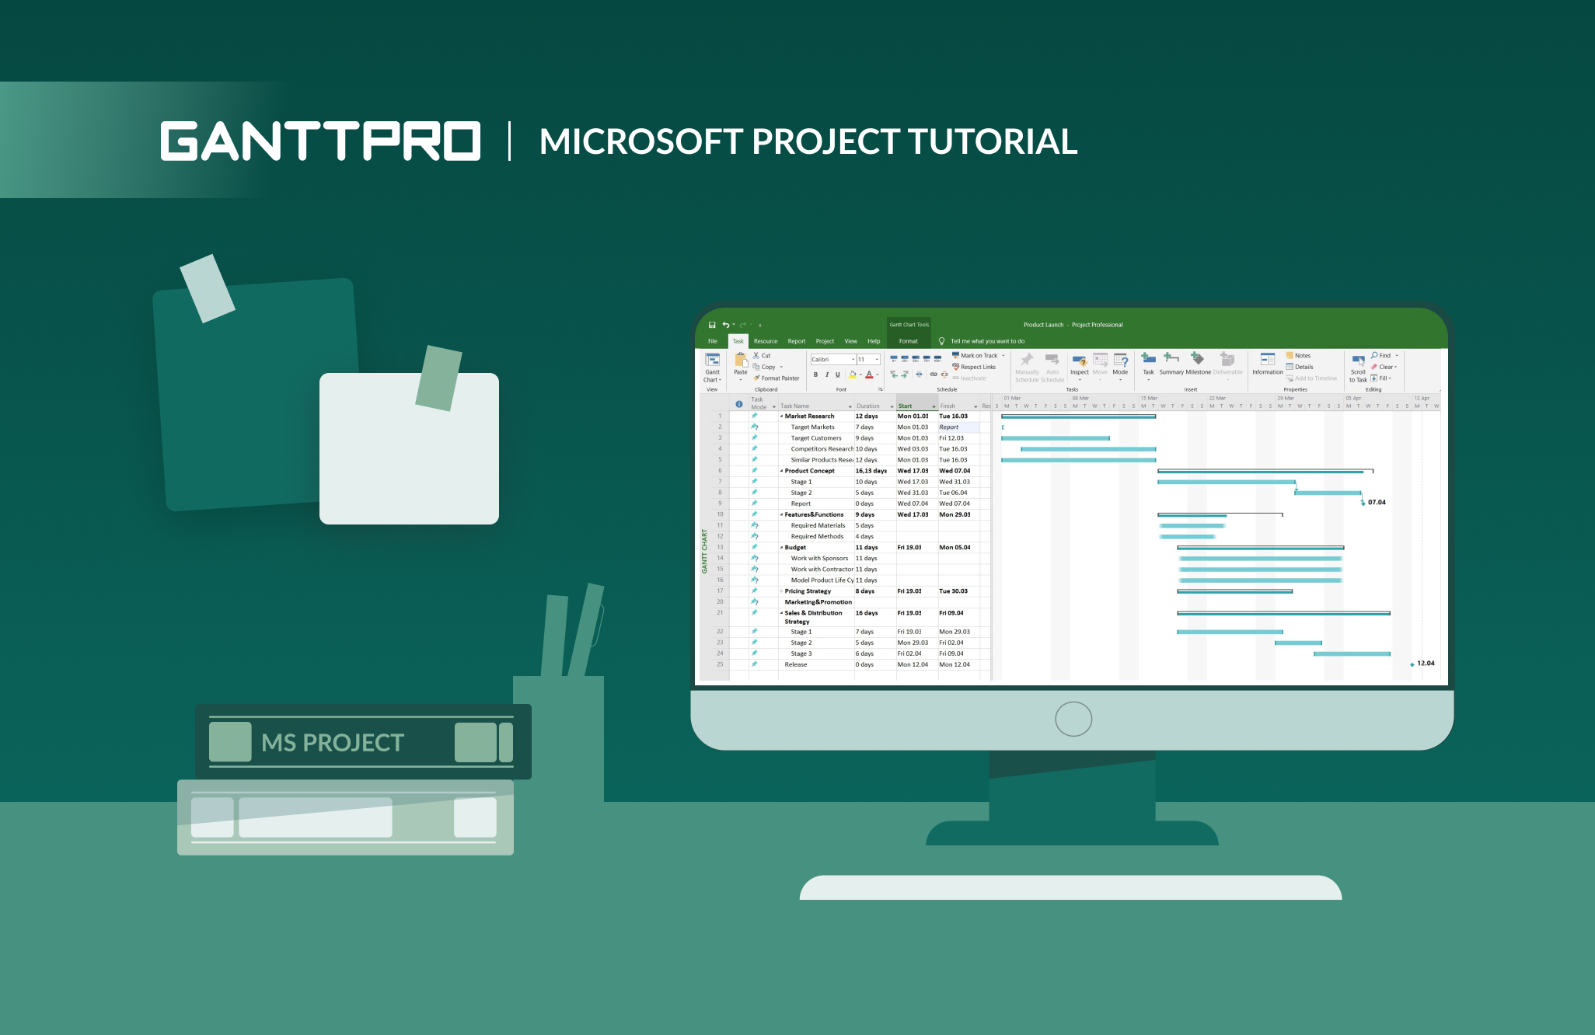Image resolution: width=1595 pixels, height=1035 pixels.
Task: Toggle Bold formatting
Action: 815,375
